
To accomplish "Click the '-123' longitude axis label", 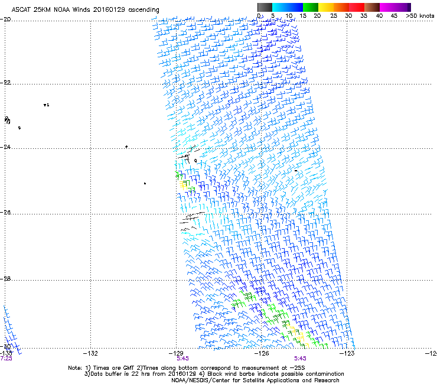I will point(347,354).
